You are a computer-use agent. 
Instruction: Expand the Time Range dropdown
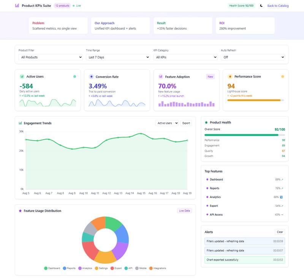118,57
